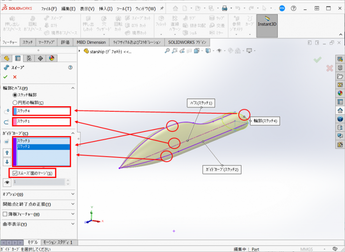Select the 円形の輪郭 radio button
Screen dimensions: 345x252
pos(15,102)
